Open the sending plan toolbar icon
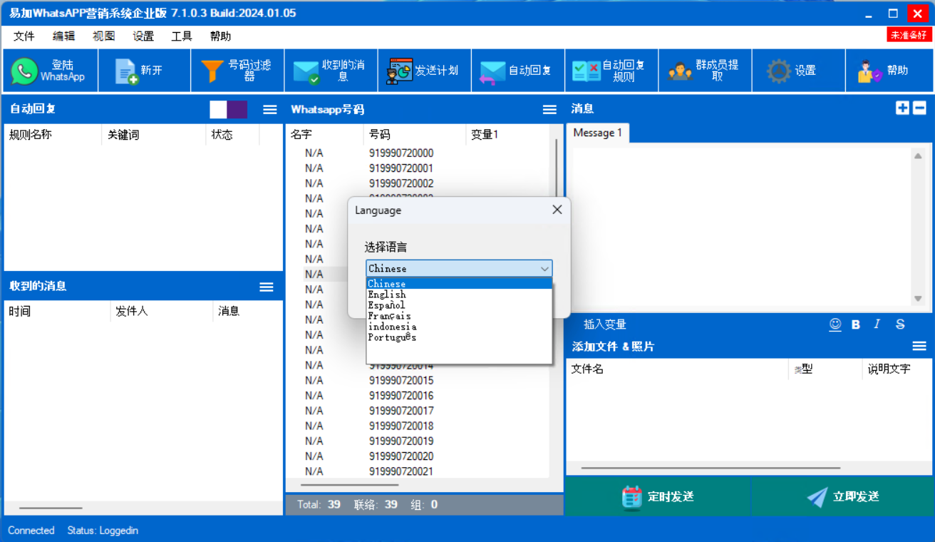935x542 pixels. [x=400, y=71]
